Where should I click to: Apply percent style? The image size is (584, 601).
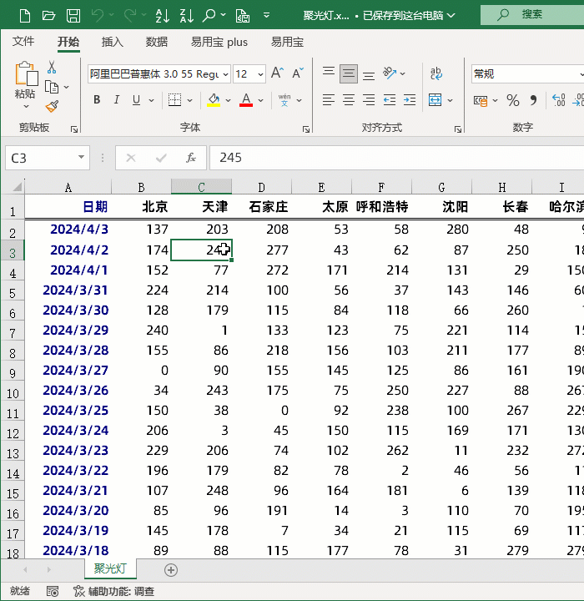click(513, 100)
